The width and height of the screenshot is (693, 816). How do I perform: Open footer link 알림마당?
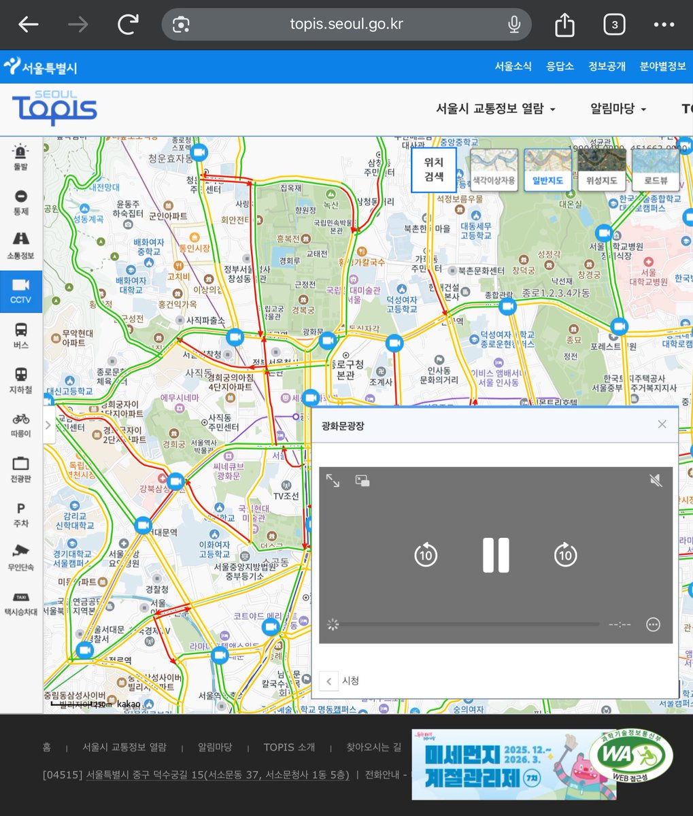pos(215,747)
